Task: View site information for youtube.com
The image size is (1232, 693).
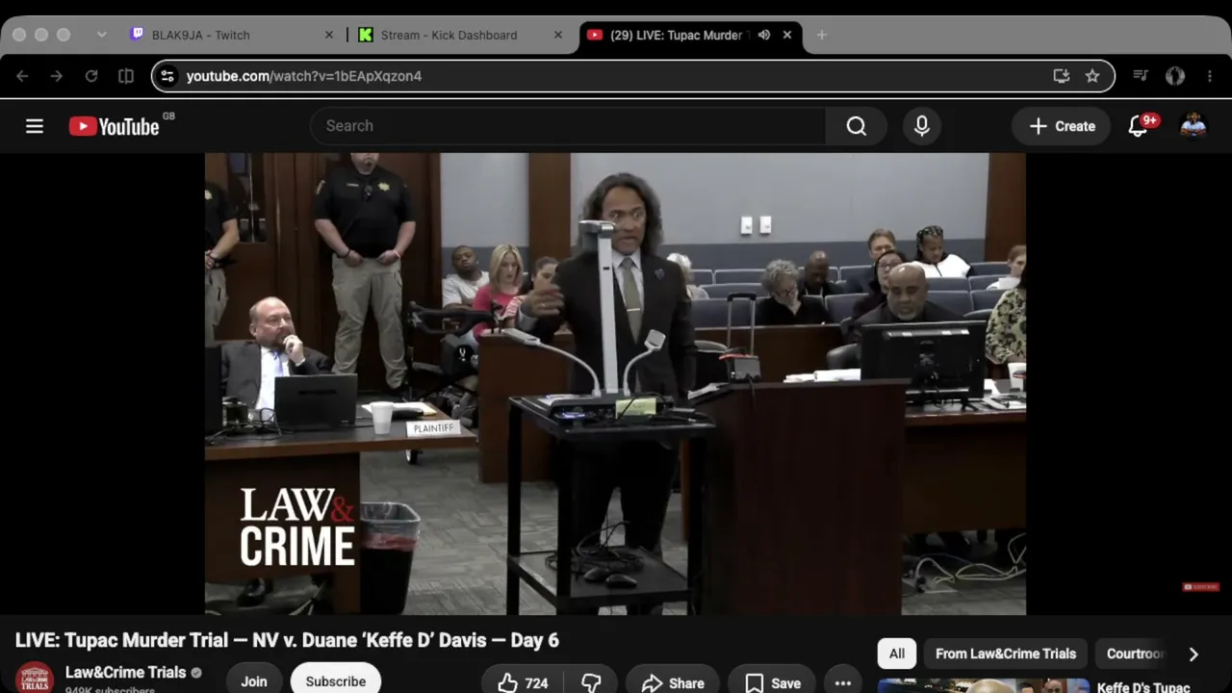Action: coord(167,76)
